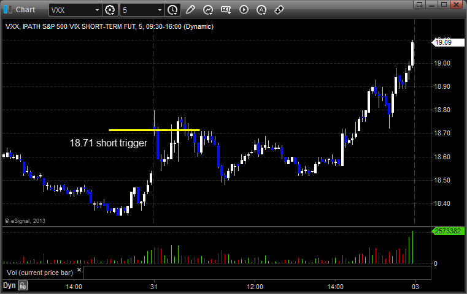Close the Vol study label with X
The image size is (467, 294).
(79, 270)
